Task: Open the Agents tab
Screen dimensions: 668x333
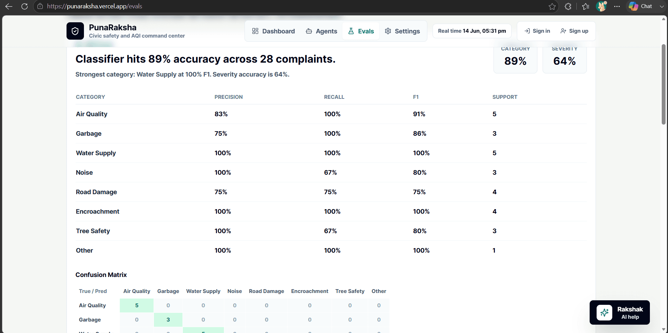Action: pos(321,31)
